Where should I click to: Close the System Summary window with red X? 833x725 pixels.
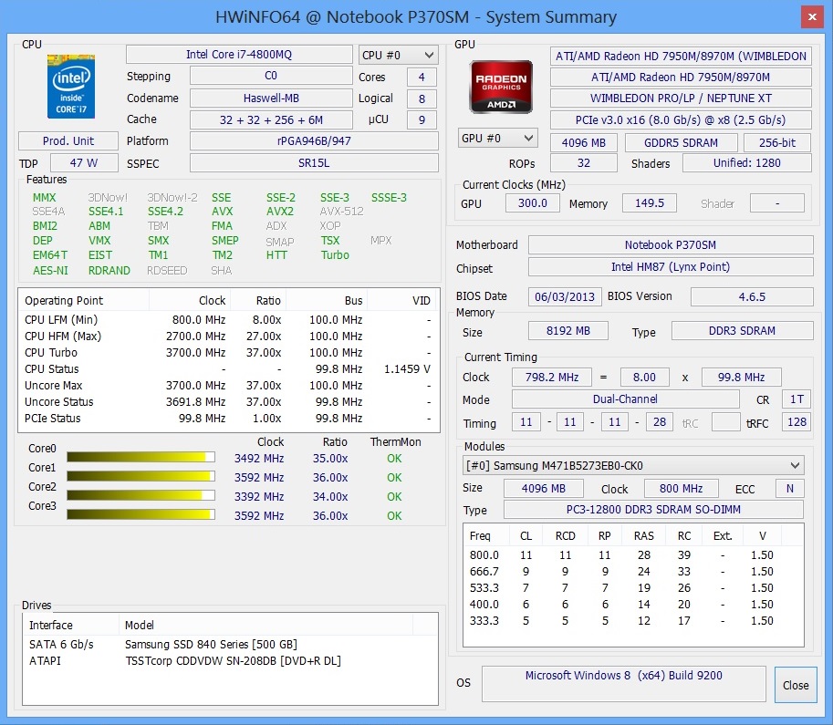812,17
